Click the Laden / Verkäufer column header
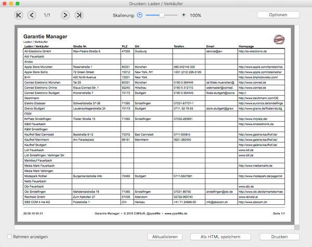312x247 pixels. click(x=36, y=46)
